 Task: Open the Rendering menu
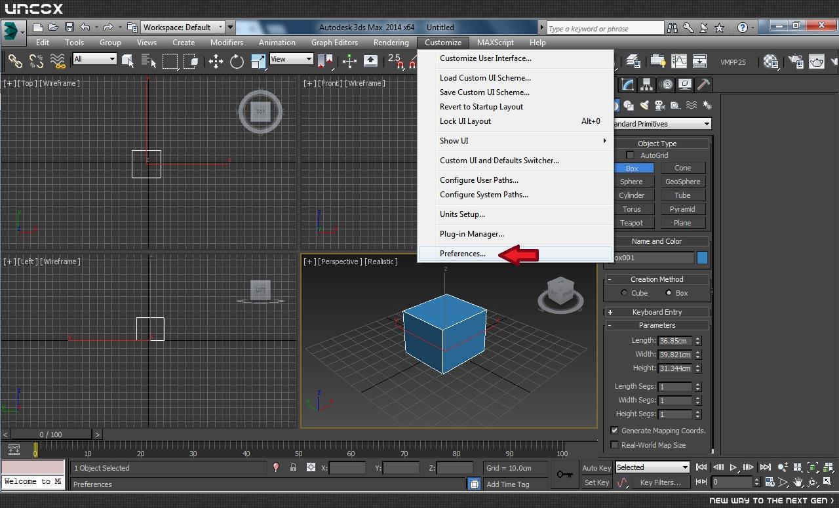pyautogui.click(x=391, y=43)
